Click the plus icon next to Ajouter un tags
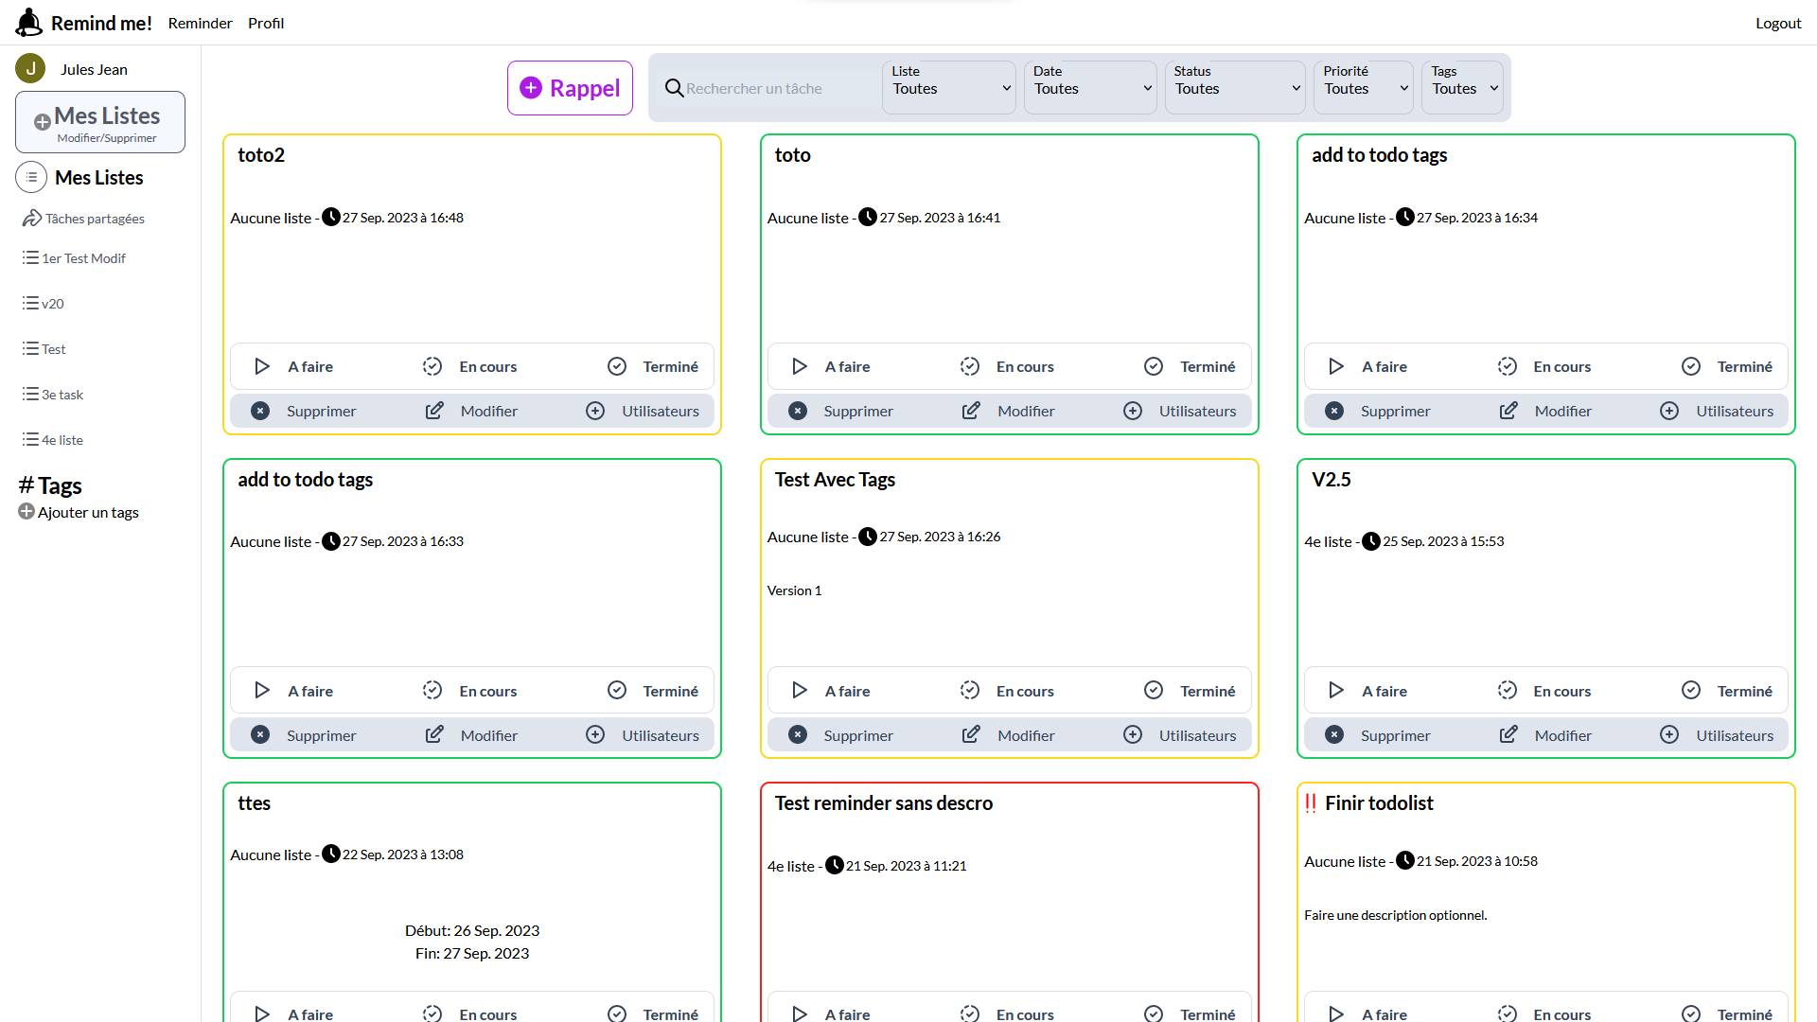The height and width of the screenshot is (1022, 1817). pyautogui.click(x=26, y=512)
